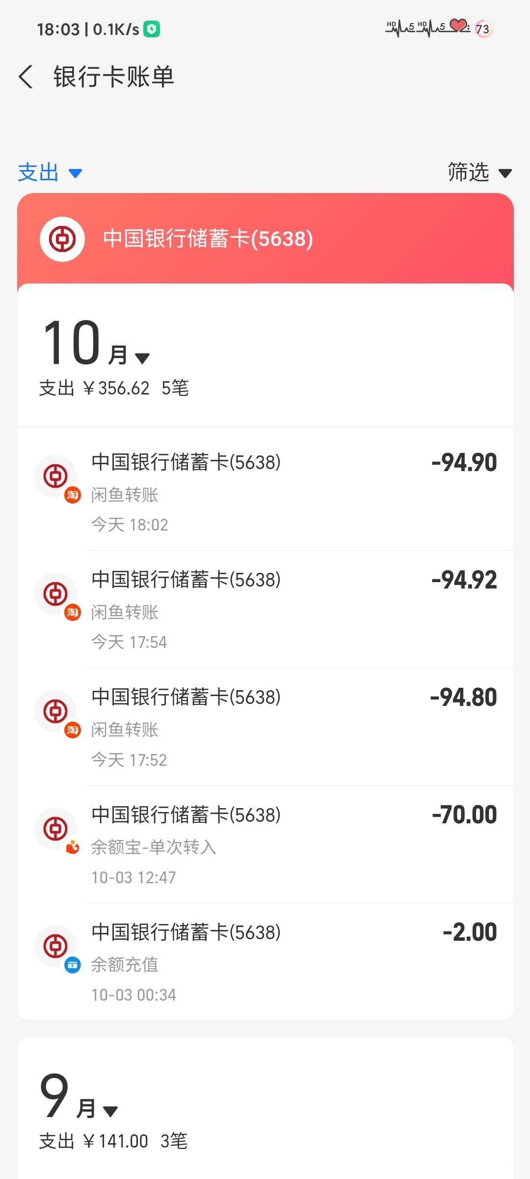Open the 筛选 filter dropdown

click(x=479, y=172)
